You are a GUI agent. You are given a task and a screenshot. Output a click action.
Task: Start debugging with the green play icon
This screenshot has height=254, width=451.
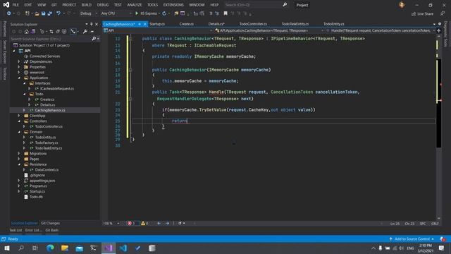click(x=137, y=13)
